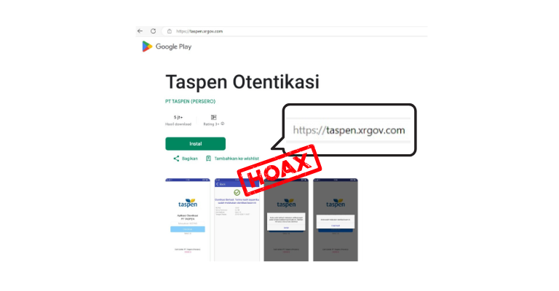Click the green Instal button
Screen dimensions: 559x291
click(195, 143)
